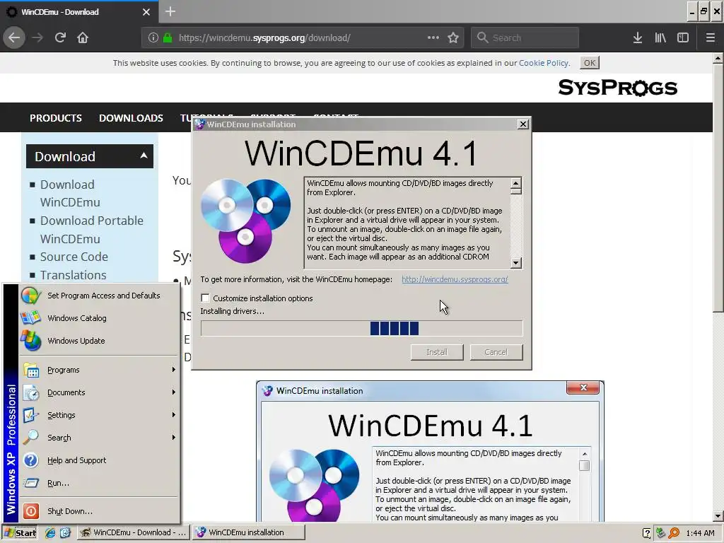Click the Firefox forward arrow
This screenshot has height=543, width=724.
37,37
